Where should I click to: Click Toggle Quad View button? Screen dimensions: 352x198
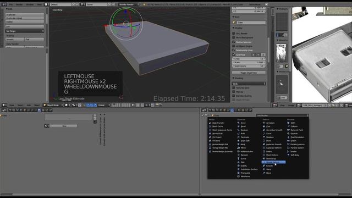pyautogui.click(x=249, y=73)
